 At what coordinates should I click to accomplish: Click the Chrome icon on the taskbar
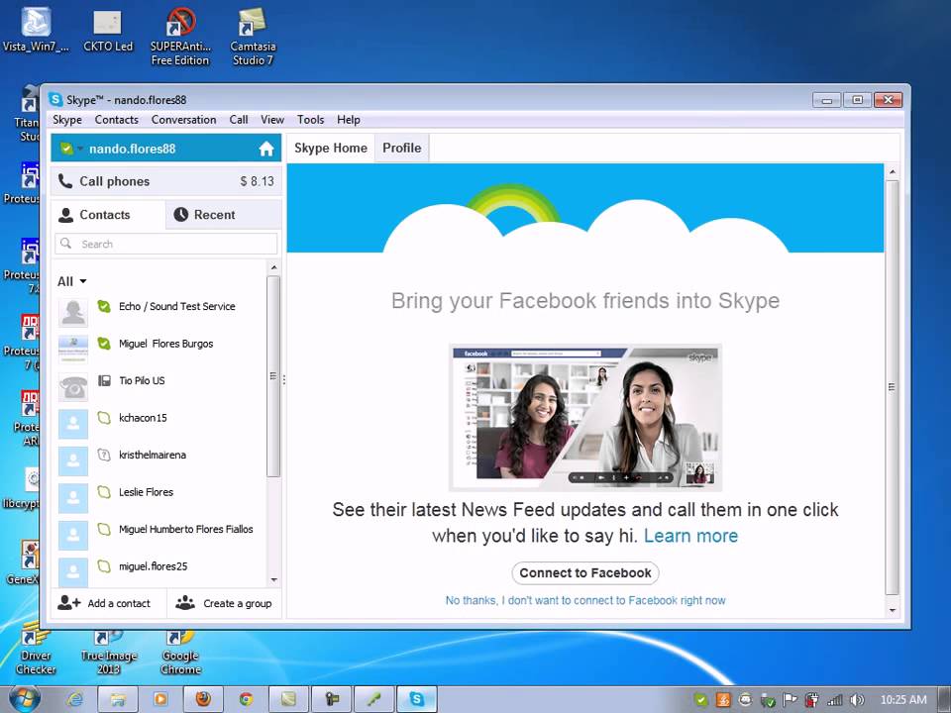pos(246,699)
